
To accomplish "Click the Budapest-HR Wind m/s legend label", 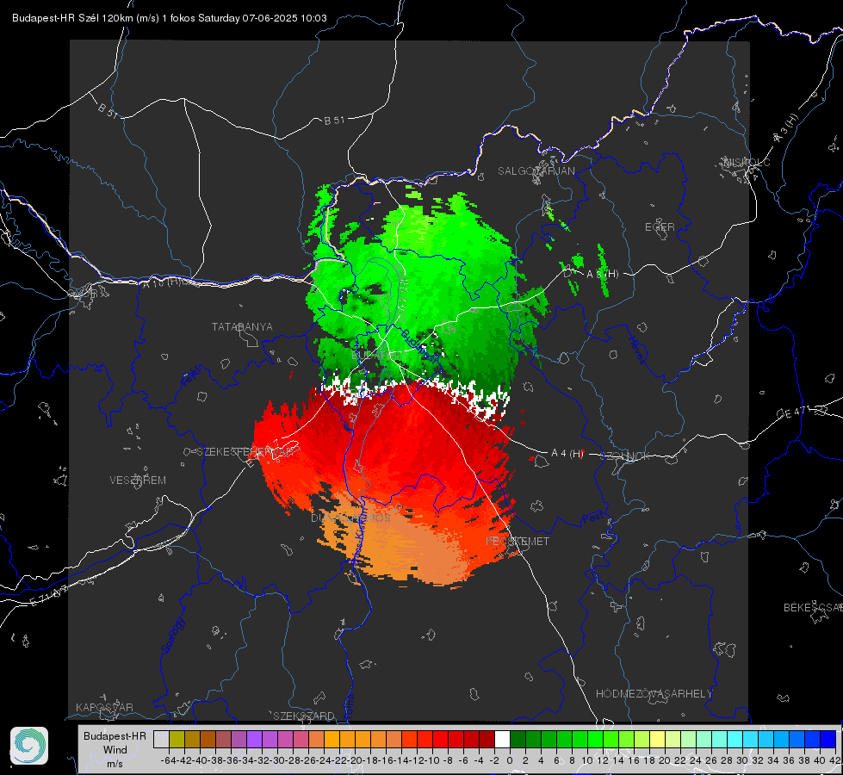I will coord(115,750).
